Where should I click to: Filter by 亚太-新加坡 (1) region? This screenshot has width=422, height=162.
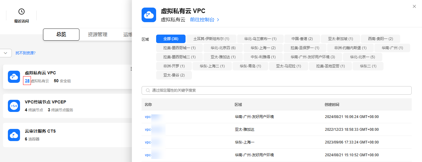(x=340, y=39)
